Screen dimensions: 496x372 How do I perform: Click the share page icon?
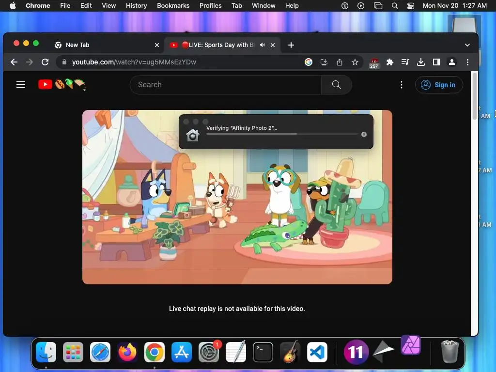pyautogui.click(x=340, y=62)
